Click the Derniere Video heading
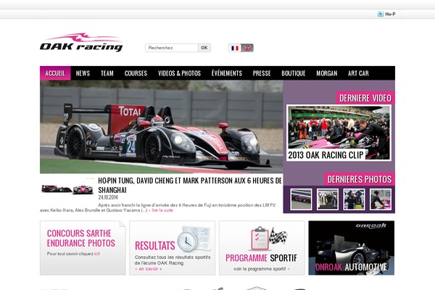 click(x=365, y=98)
